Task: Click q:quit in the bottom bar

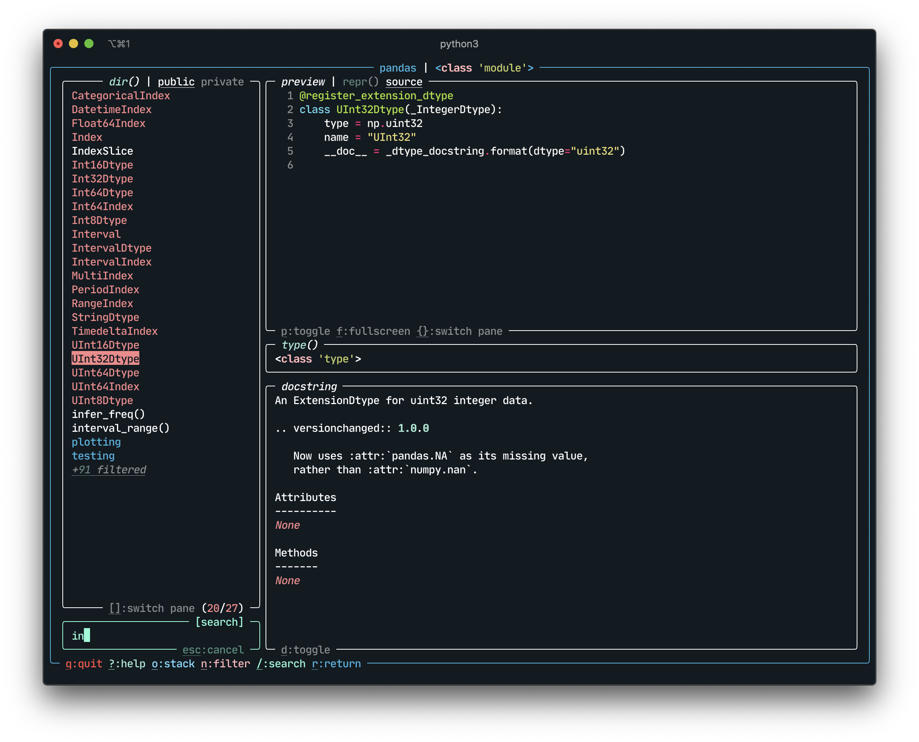Action: click(84, 664)
